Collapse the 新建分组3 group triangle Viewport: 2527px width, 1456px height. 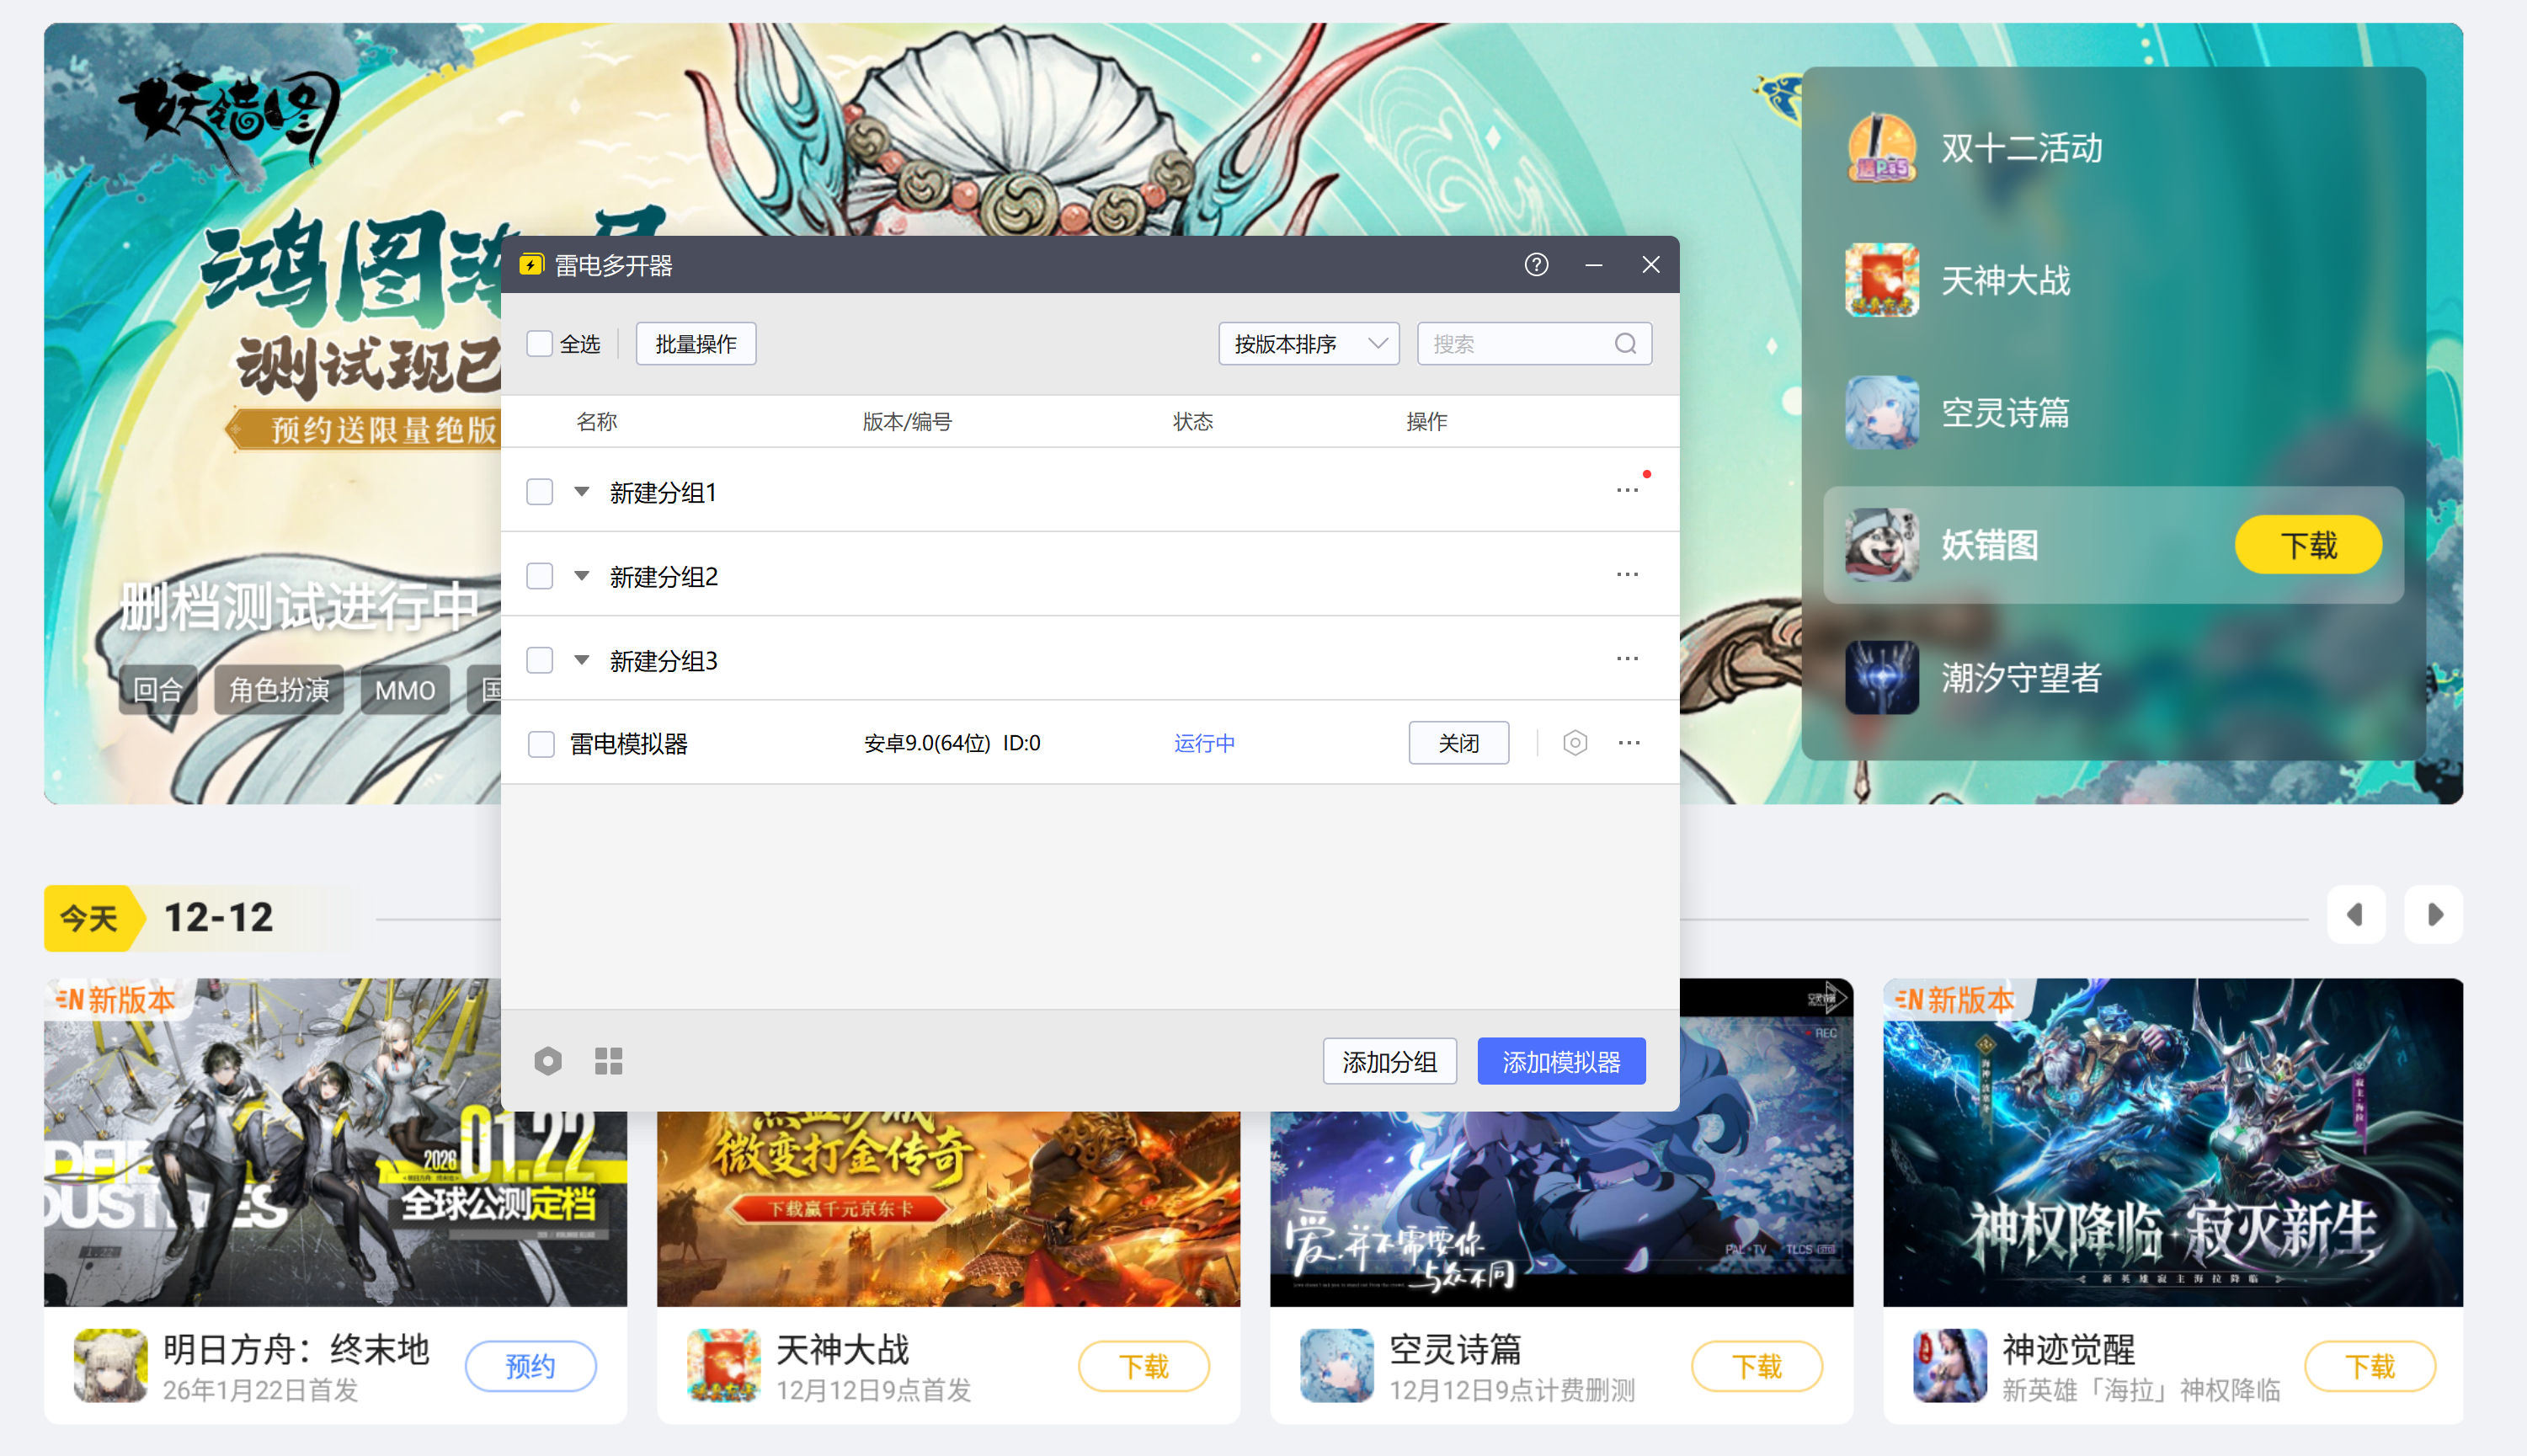tap(582, 660)
